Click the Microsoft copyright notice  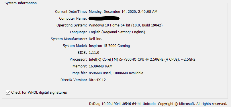192,104
